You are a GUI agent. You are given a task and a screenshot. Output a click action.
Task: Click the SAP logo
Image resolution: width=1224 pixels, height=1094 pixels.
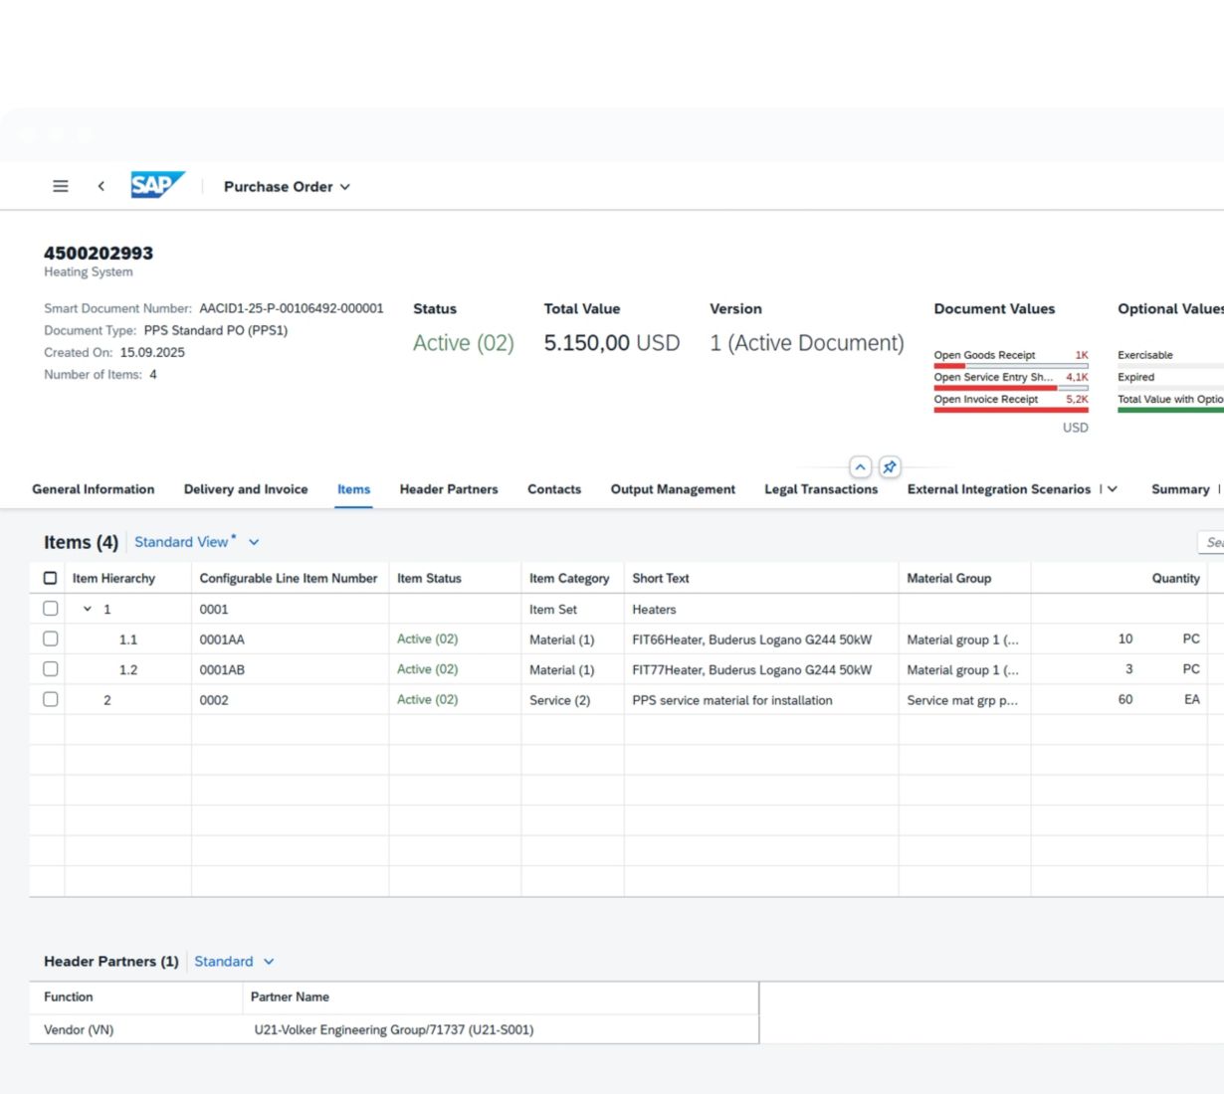(157, 185)
